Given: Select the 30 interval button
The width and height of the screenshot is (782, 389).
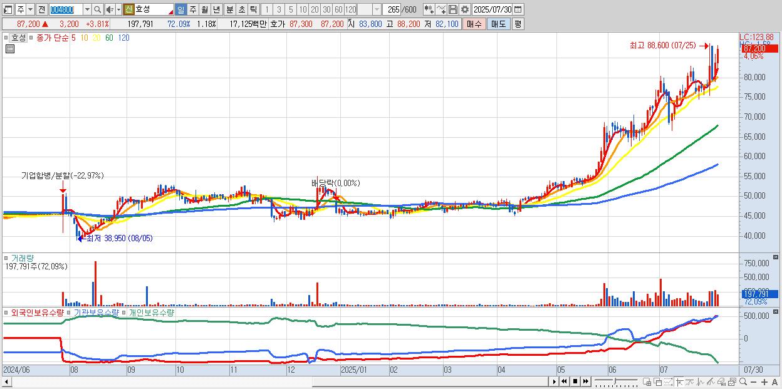Looking at the screenshot, I should [x=327, y=9].
